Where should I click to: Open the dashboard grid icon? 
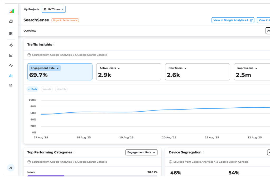tap(11, 34)
